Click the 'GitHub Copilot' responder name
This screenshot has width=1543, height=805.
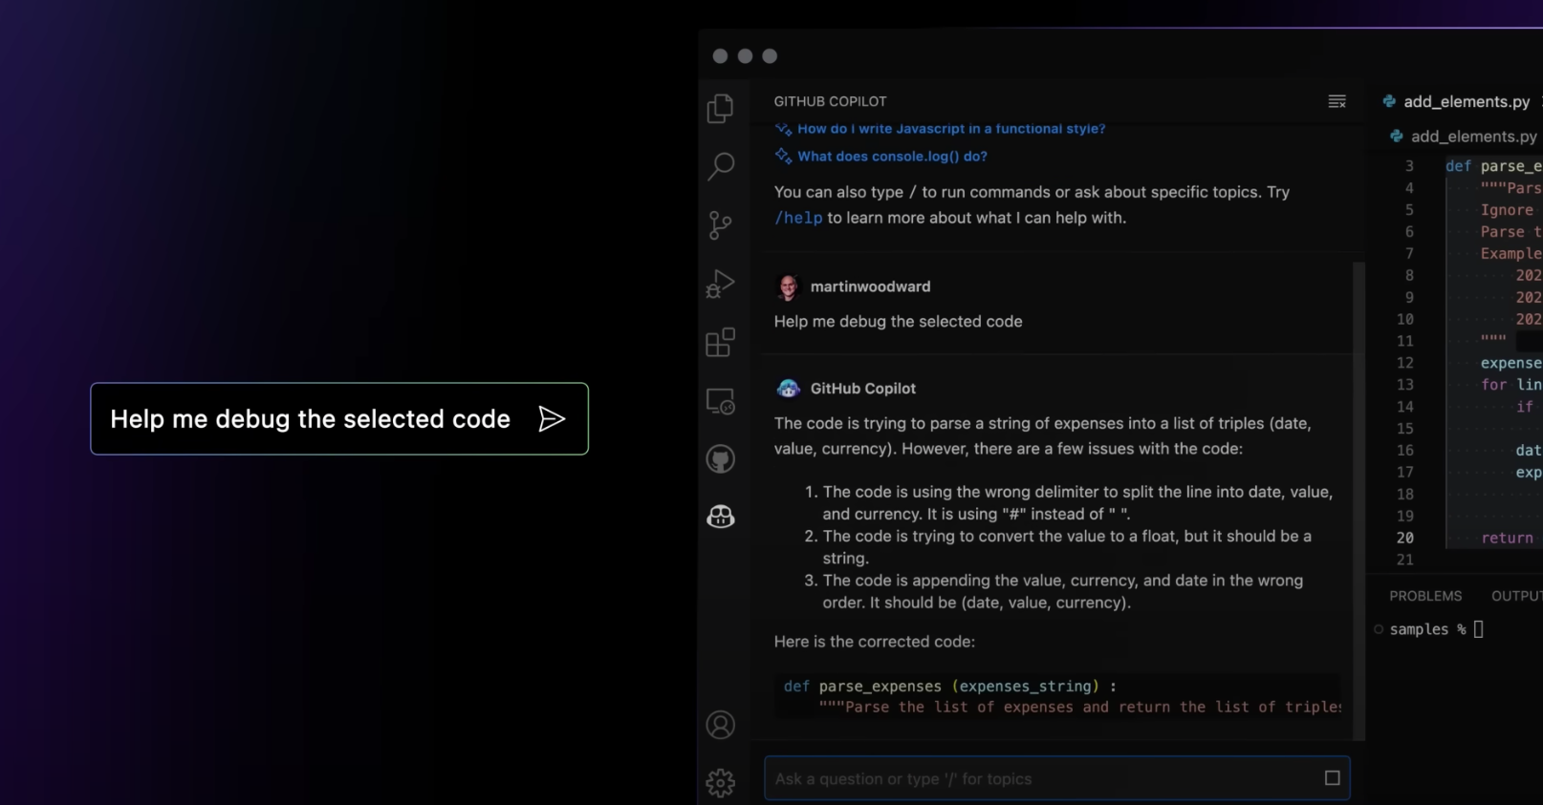tap(862, 389)
